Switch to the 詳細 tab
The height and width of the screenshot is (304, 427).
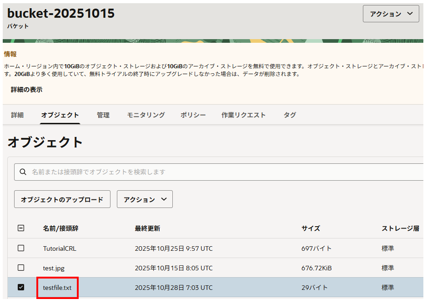pyautogui.click(x=17, y=115)
